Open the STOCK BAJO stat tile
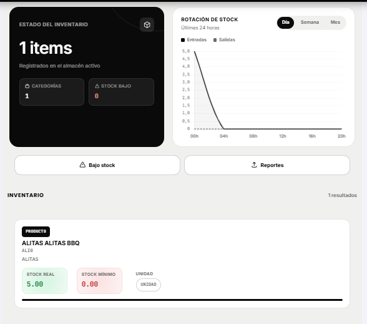The image size is (367, 324). [121, 92]
